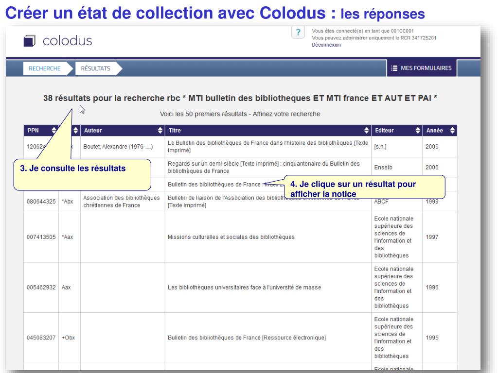Click year 1995 cell

pos(432,338)
